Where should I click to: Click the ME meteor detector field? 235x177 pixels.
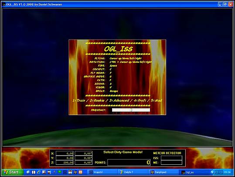[x=171, y=163]
